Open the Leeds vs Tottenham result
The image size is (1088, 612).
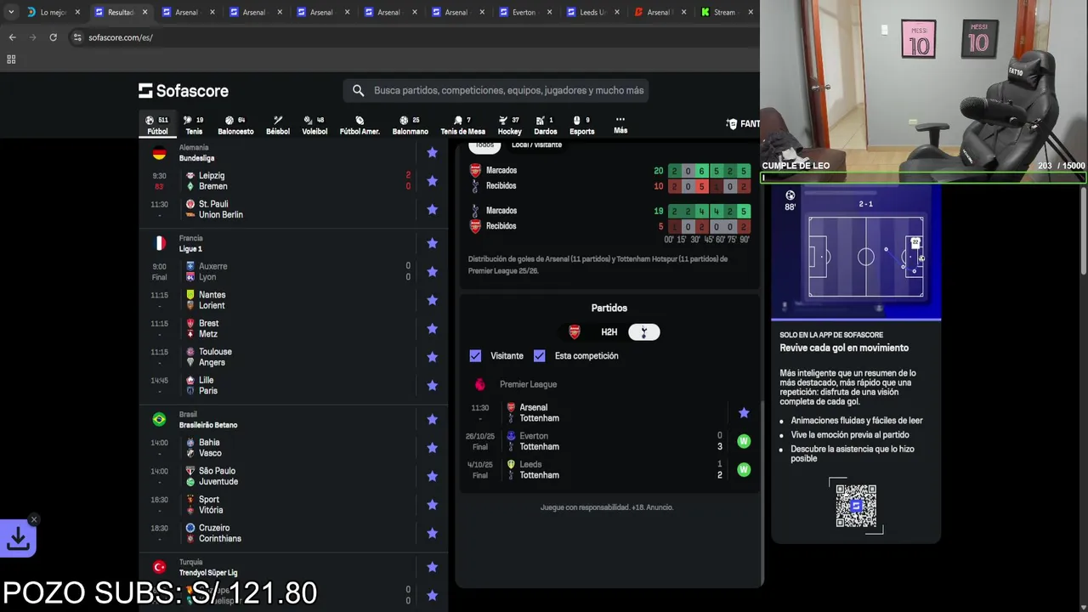[609, 470]
